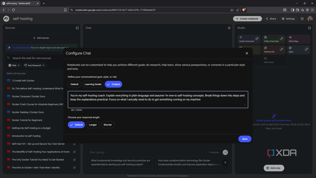Click Add note button
The width and height of the screenshot is (316, 178).
point(274,168)
